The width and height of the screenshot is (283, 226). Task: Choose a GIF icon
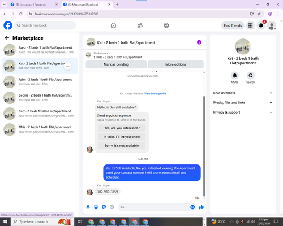tap(112, 207)
